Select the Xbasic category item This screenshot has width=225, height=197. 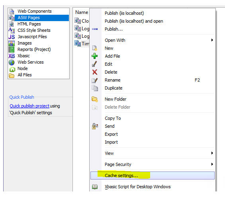tap(23, 56)
